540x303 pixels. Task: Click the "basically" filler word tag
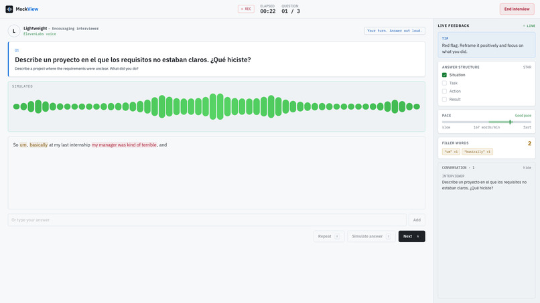point(477,152)
